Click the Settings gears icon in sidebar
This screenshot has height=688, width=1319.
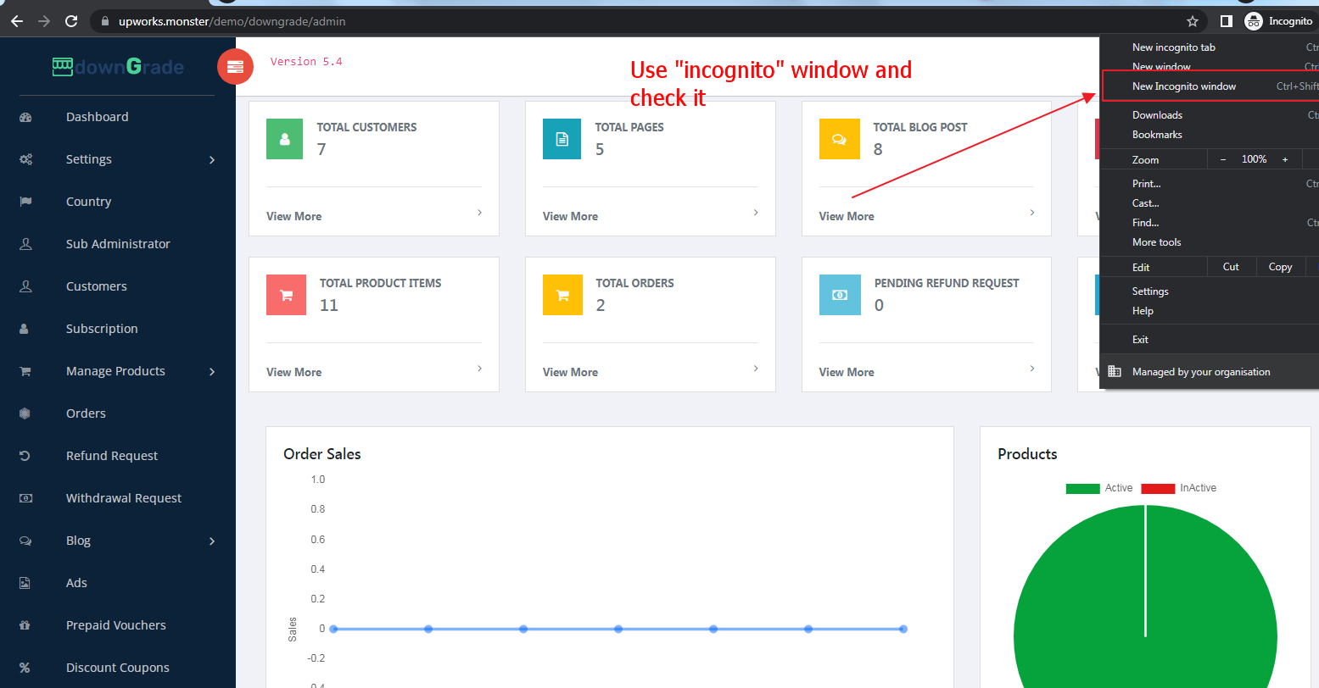click(25, 159)
